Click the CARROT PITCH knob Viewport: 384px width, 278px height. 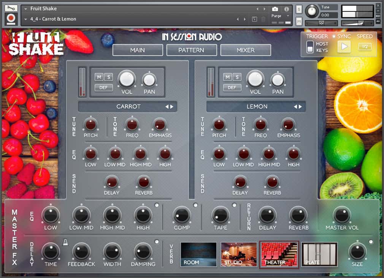click(90, 125)
